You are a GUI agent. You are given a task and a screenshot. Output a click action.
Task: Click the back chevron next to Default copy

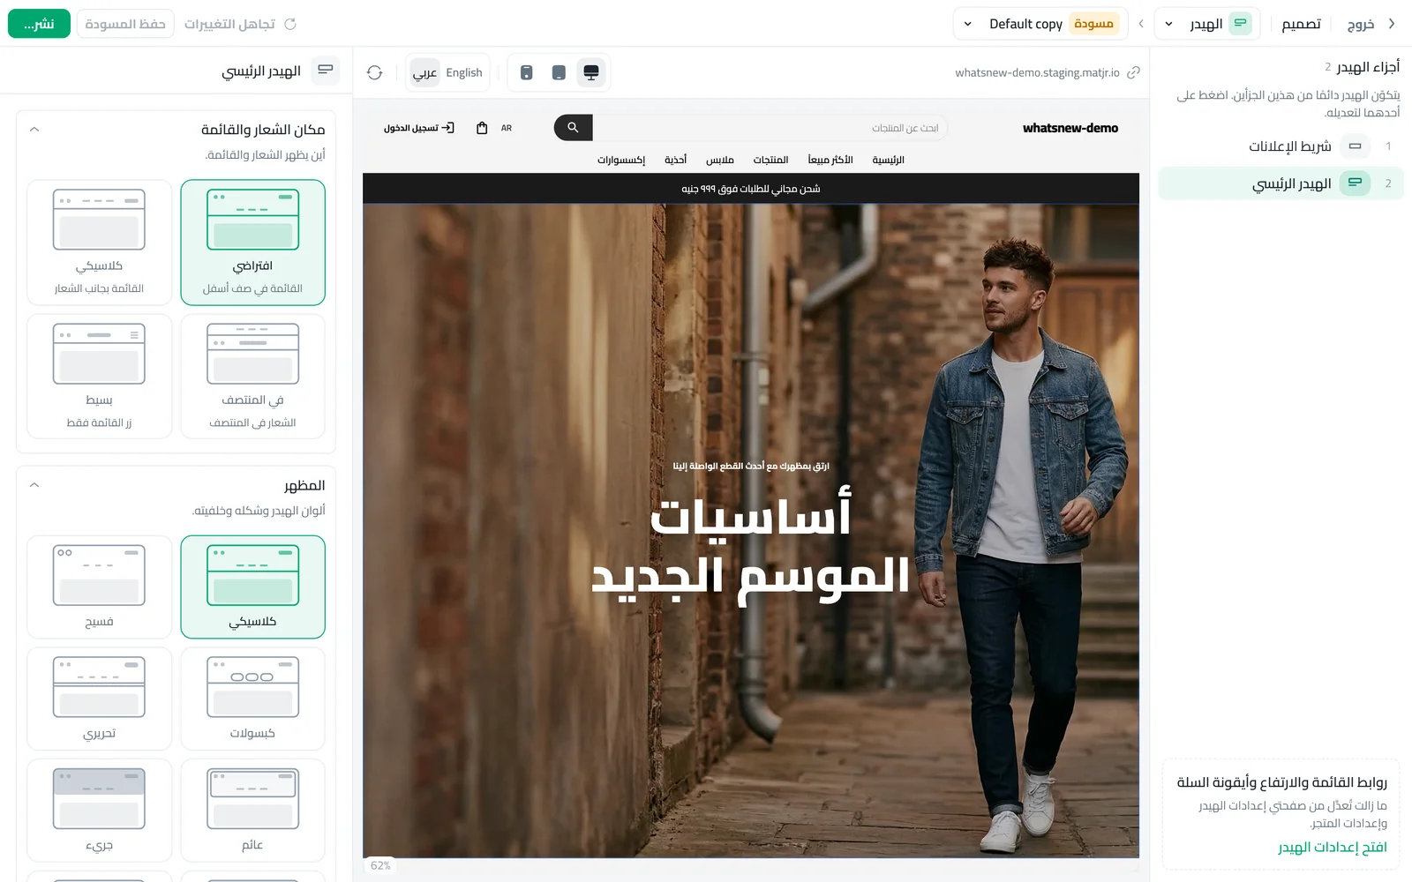click(1141, 24)
